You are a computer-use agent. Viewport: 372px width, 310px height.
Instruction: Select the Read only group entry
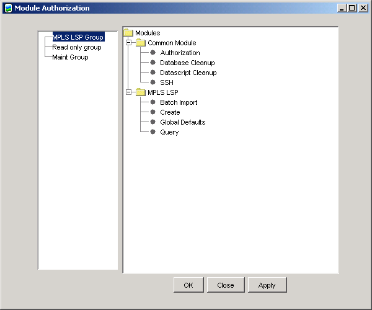click(77, 48)
